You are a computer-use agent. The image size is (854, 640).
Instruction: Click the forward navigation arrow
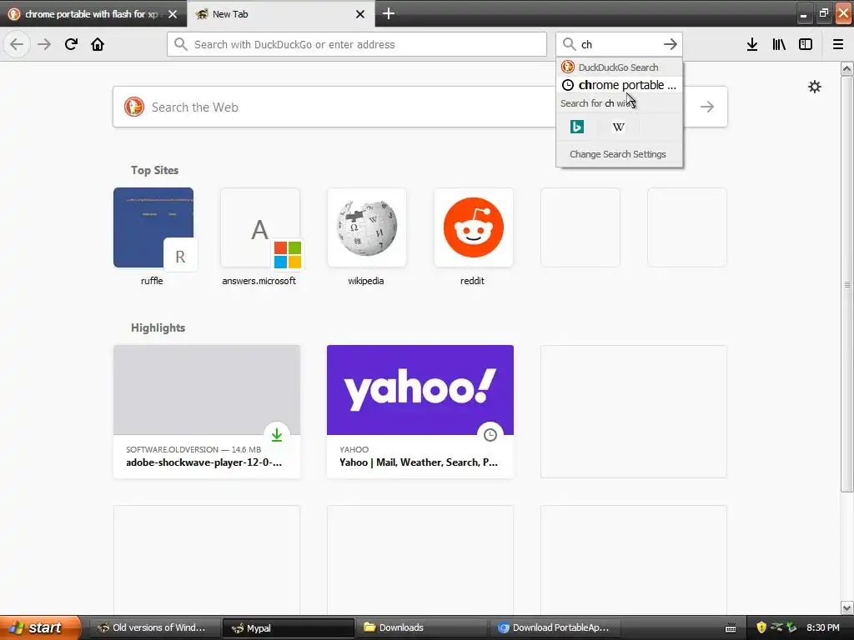pyautogui.click(x=44, y=44)
